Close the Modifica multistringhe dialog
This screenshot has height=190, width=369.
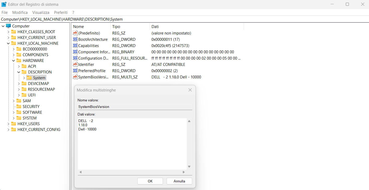[x=190, y=90]
